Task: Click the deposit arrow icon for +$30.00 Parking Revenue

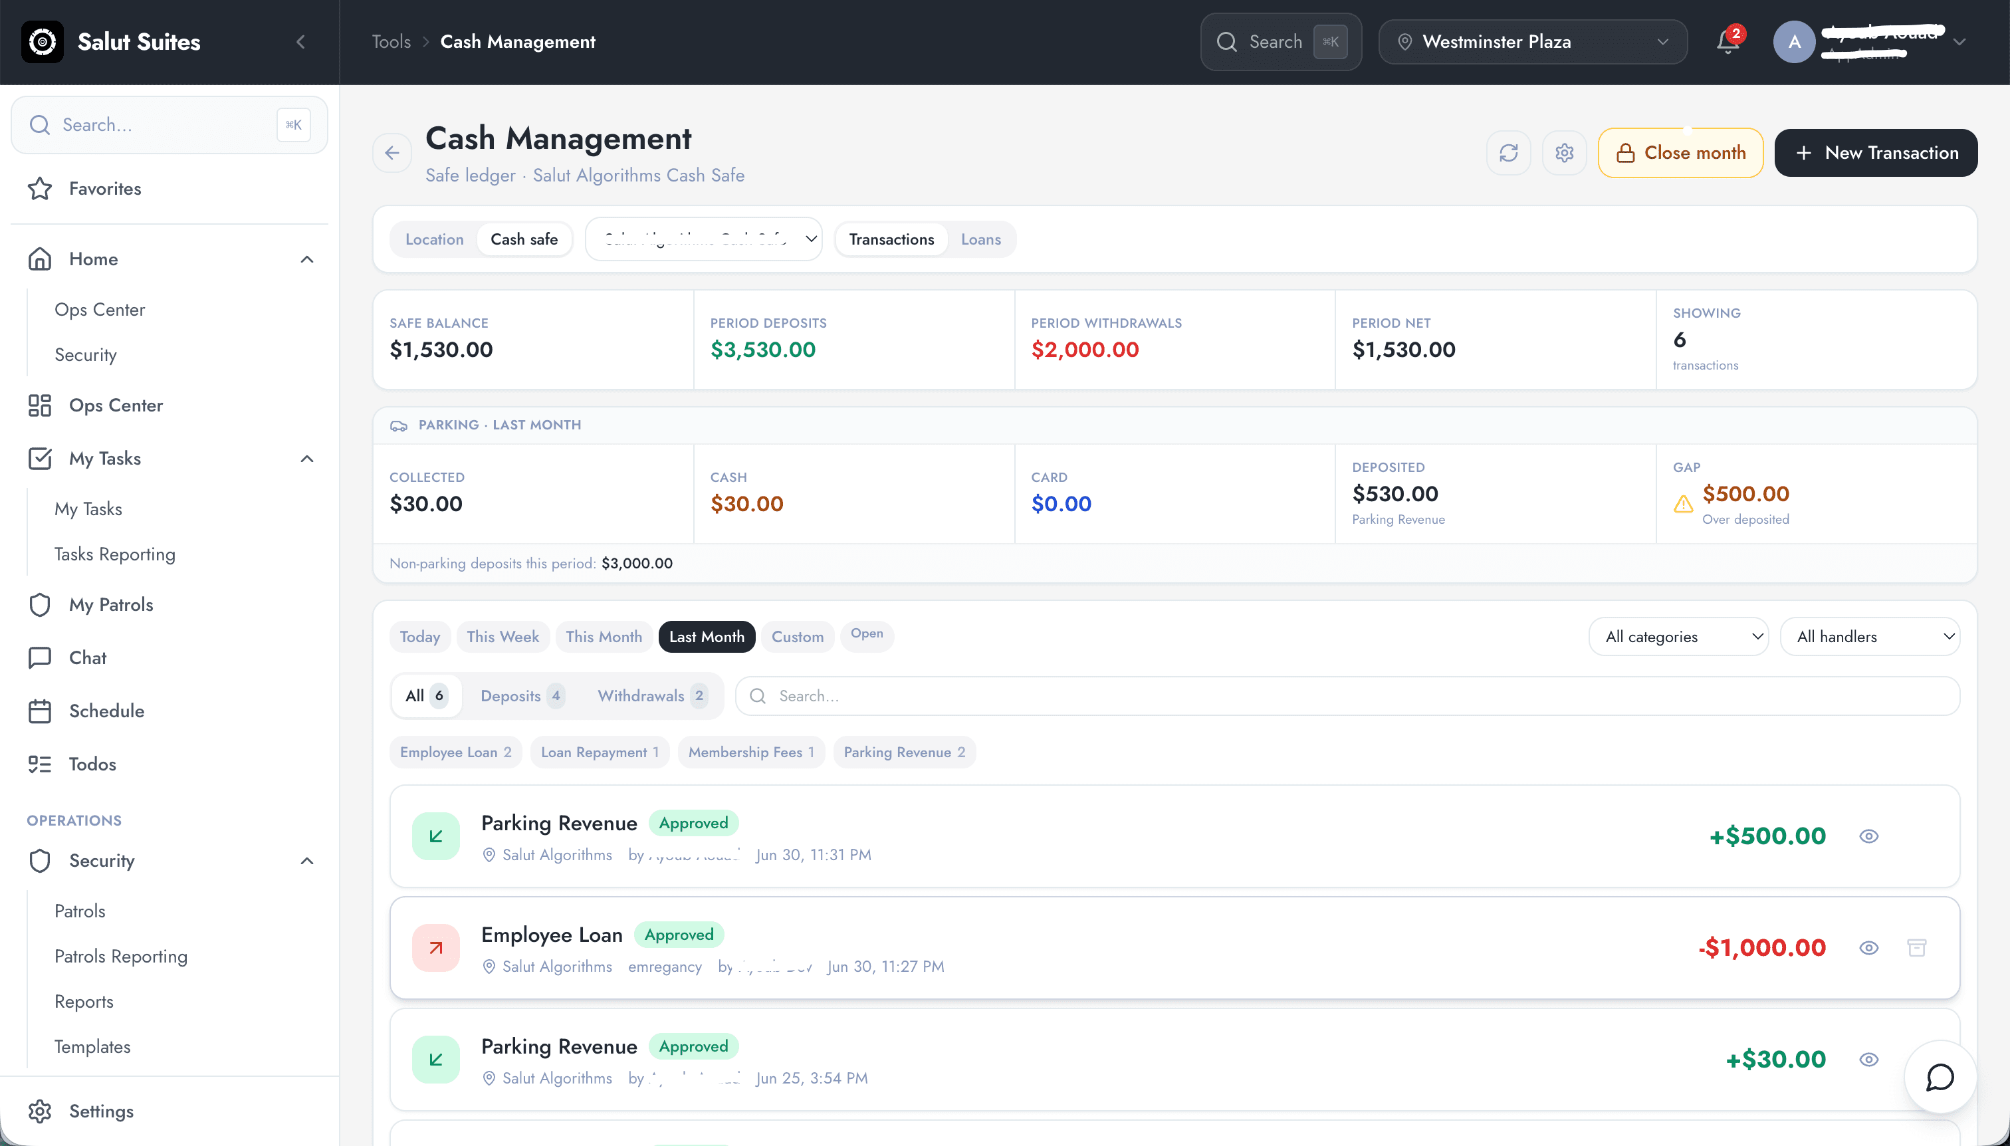Action: (x=436, y=1060)
